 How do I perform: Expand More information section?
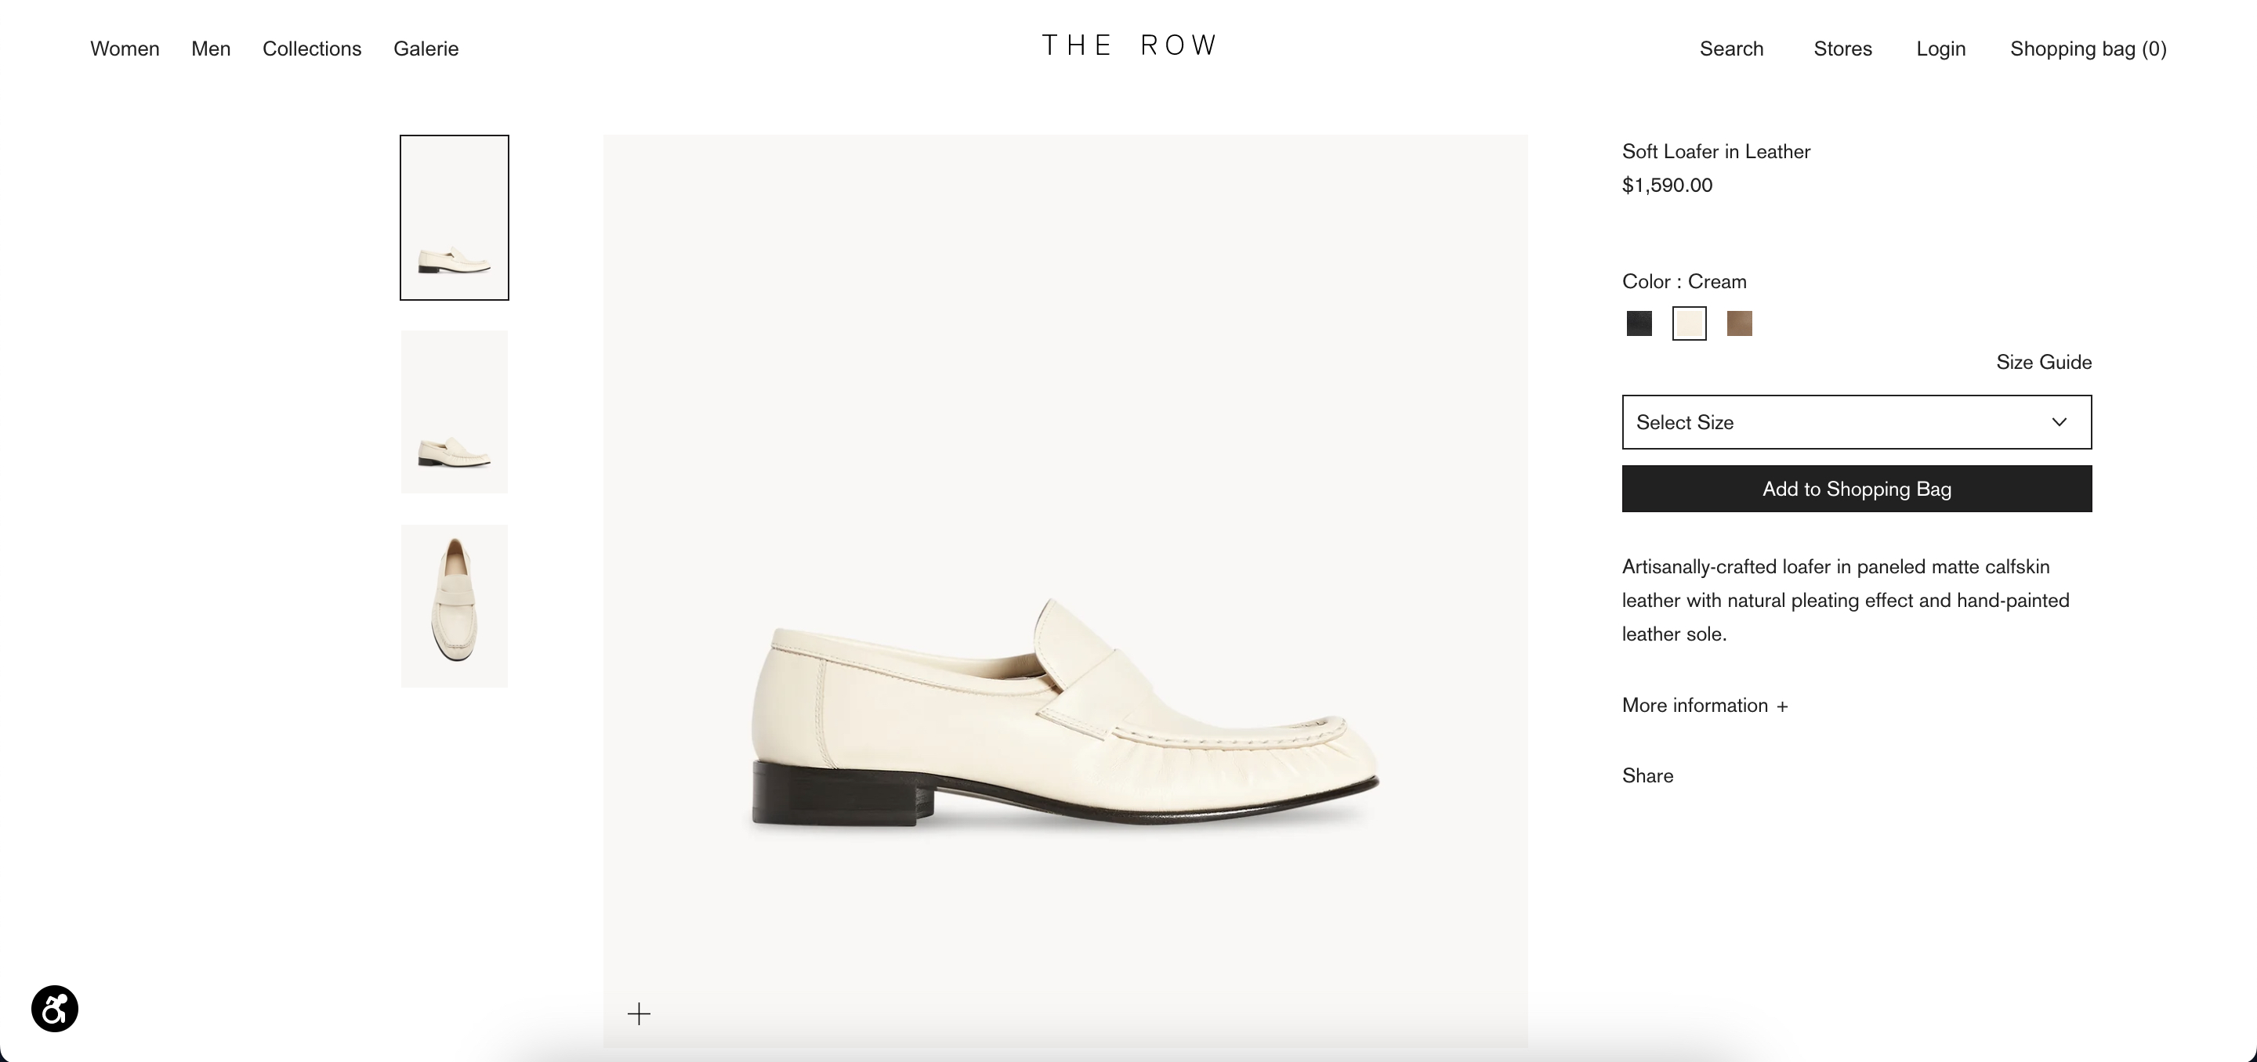[1705, 706]
